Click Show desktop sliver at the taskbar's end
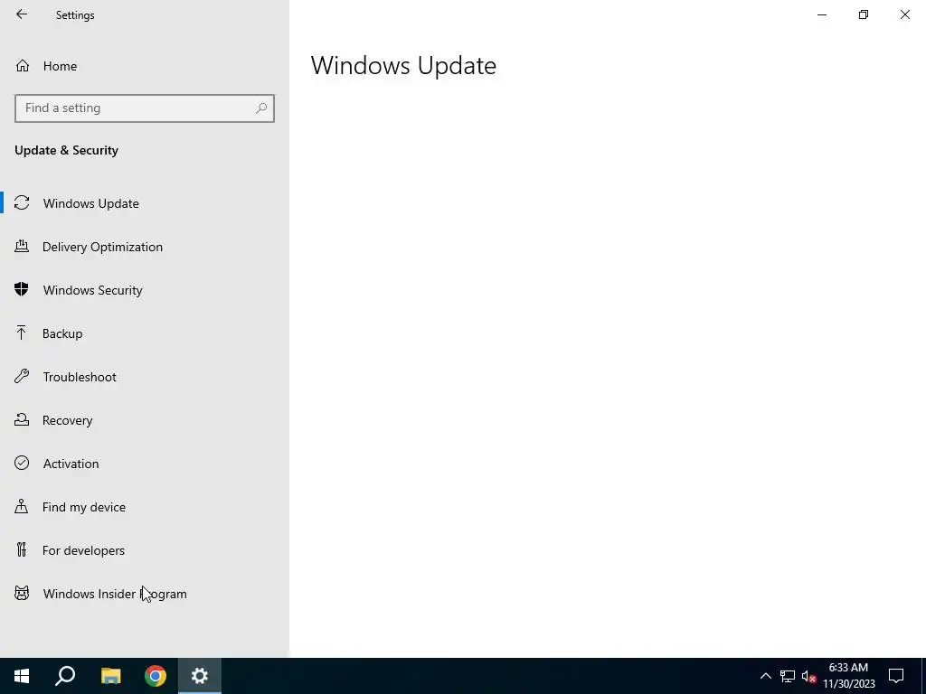 (x=923, y=676)
